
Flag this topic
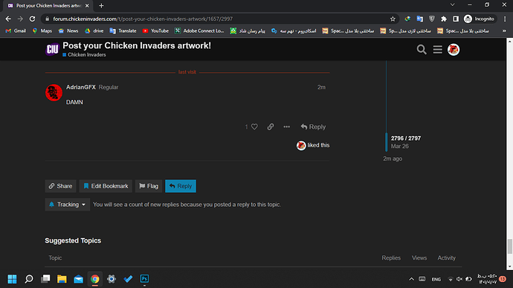tap(149, 186)
